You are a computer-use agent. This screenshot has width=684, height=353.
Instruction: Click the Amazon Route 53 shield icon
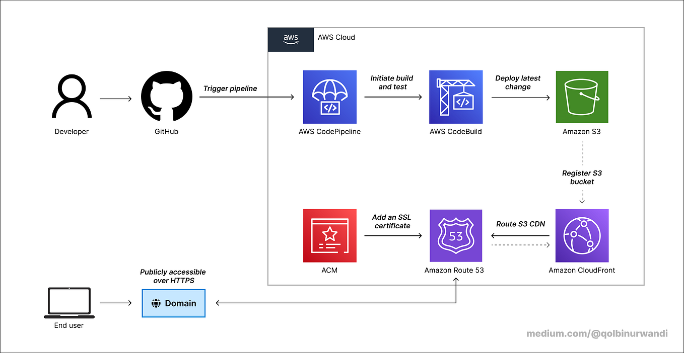click(x=455, y=235)
